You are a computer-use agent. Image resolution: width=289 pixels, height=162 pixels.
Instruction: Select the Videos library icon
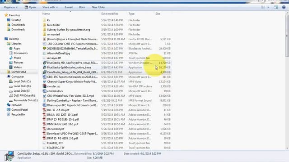coord(11,67)
